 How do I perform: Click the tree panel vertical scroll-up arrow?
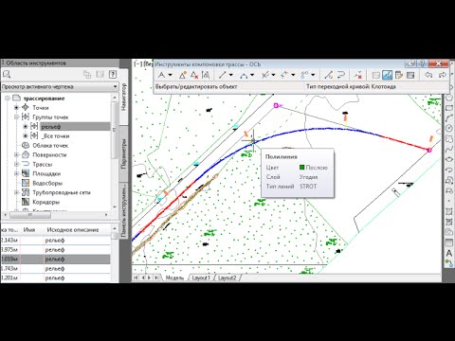pyautogui.click(x=114, y=99)
